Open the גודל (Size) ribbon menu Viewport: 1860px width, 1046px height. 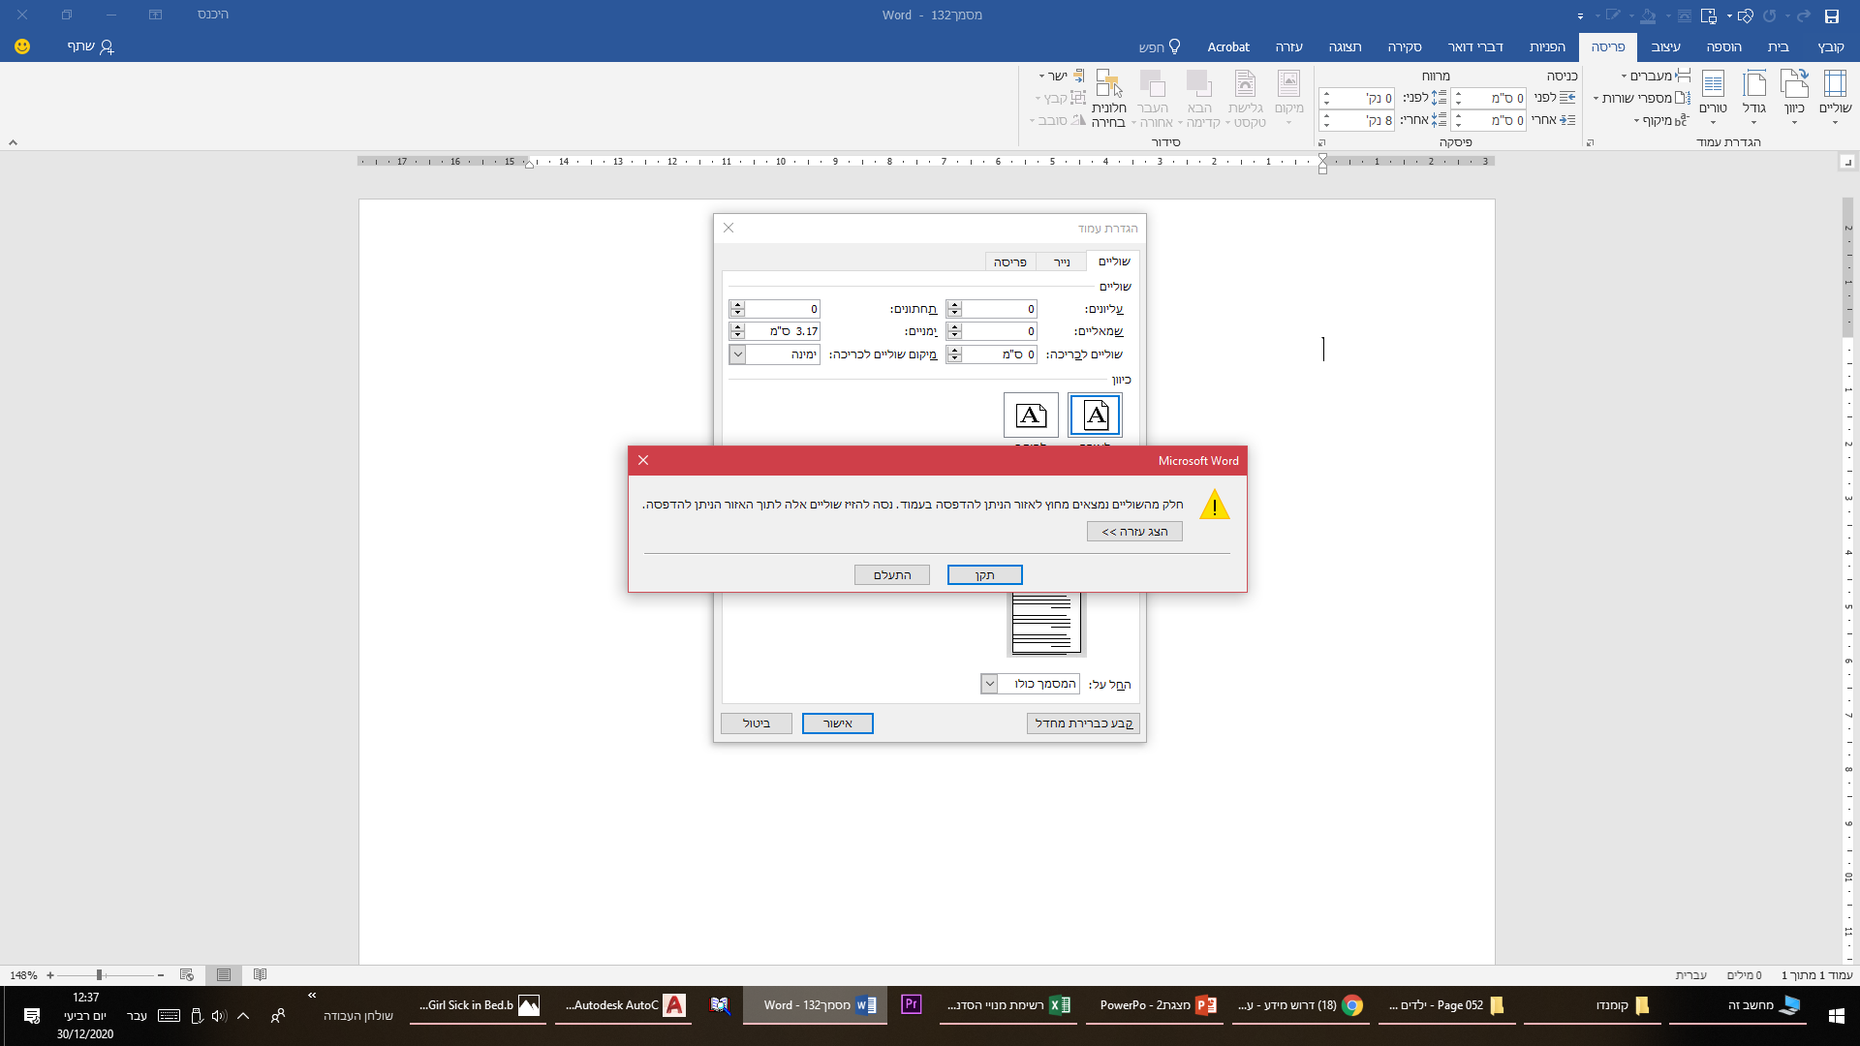(1754, 97)
